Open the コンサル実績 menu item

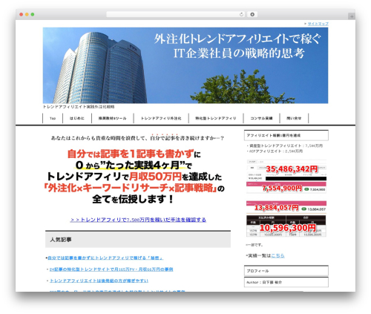[261, 118]
